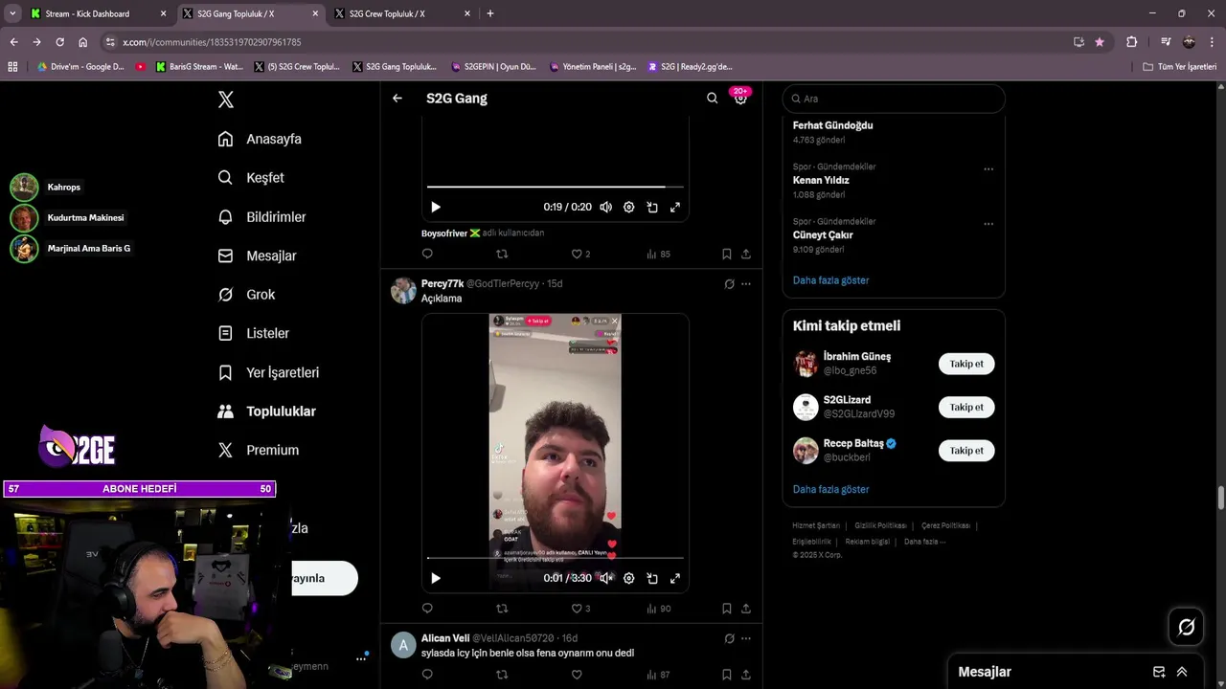Open community members icon with 20+ badge
Image resolution: width=1226 pixels, height=689 pixels.
(740, 98)
